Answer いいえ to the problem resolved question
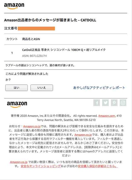 pos(42,88)
